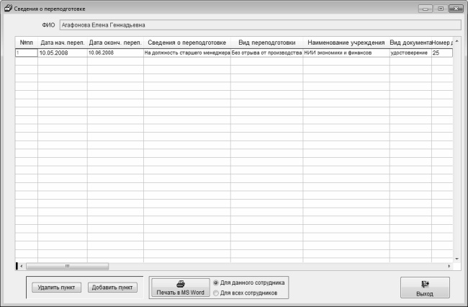This screenshot has height=307, width=468.
Task: Click the exit door icon on Выход
Action: point(425,284)
